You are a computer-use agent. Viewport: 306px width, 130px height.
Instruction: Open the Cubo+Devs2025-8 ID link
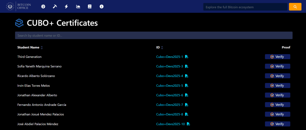point(170,114)
